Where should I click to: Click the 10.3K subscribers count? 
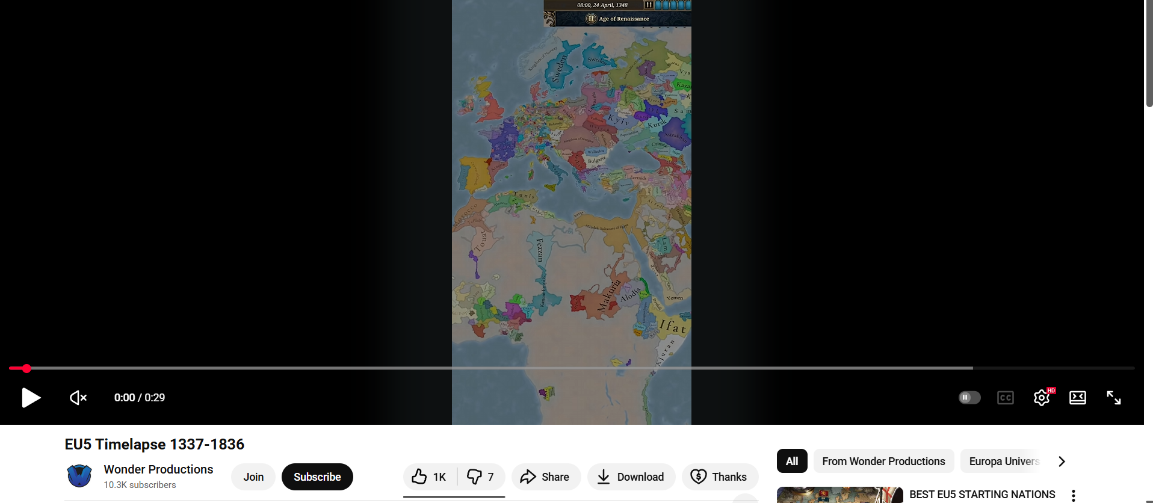[140, 485]
